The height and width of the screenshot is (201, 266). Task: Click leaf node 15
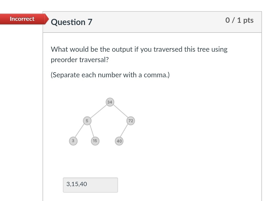click(x=95, y=141)
